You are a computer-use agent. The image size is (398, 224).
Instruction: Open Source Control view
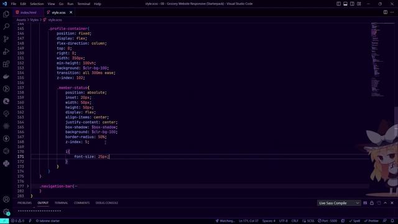tap(6, 39)
